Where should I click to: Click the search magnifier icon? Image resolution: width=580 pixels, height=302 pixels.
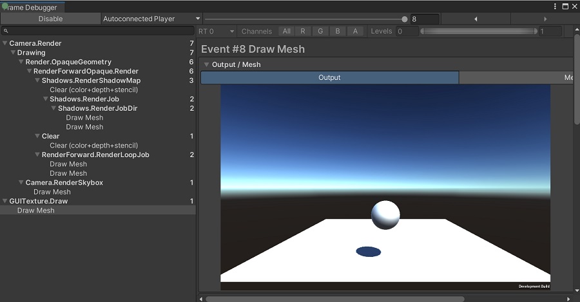pos(6,31)
